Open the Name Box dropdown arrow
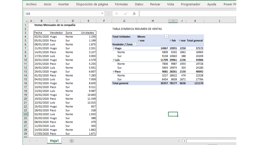The width and height of the screenshot is (259, 145). coord(102,13)
